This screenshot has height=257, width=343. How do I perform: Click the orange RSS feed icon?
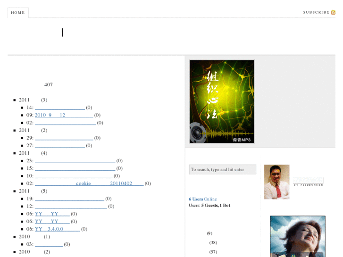pos(333,12)
